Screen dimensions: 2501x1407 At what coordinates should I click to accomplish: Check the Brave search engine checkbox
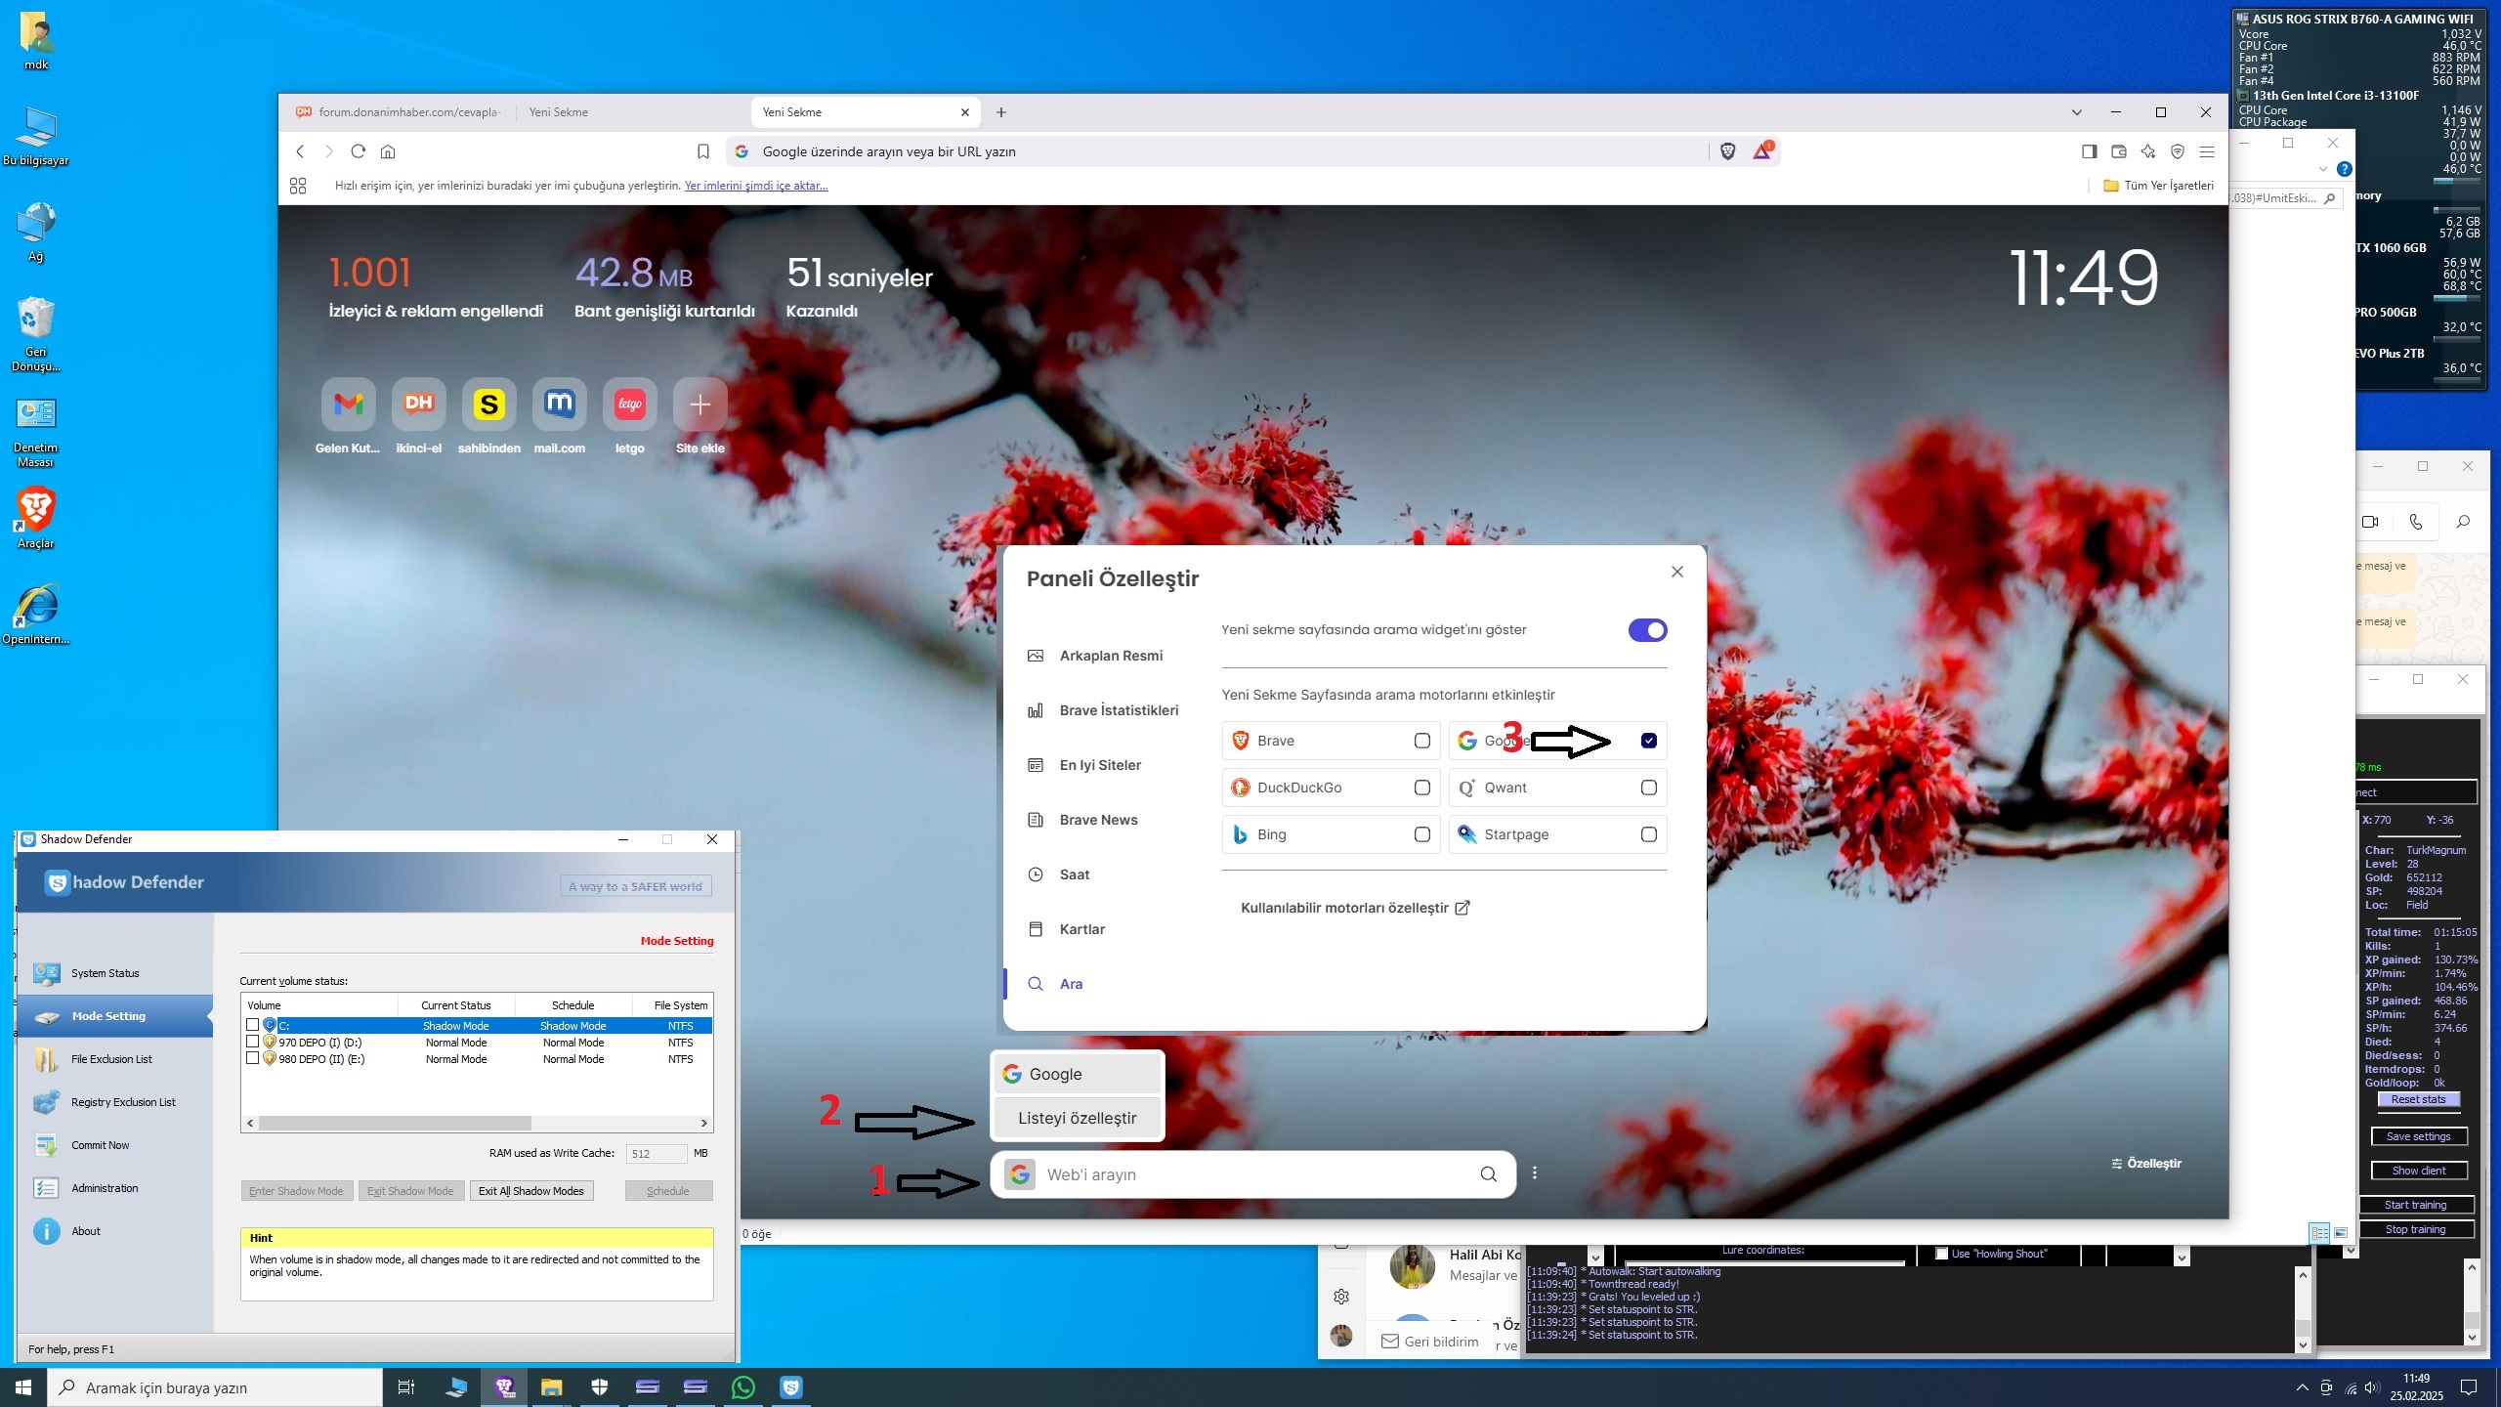tap(1422, 741)
